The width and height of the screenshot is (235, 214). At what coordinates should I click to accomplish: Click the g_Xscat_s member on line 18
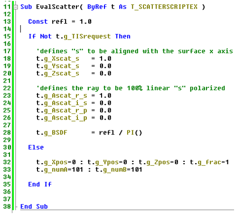62,59
